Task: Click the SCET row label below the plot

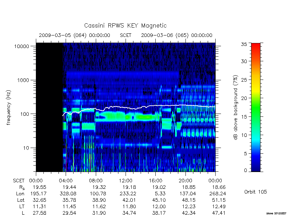Action: [x=19, y=181]
